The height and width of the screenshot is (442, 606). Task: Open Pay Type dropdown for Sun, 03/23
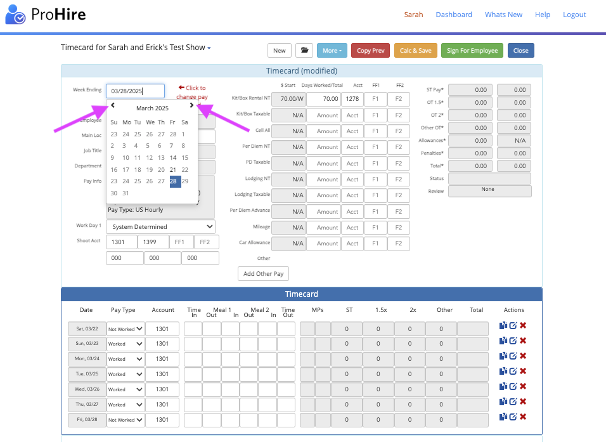tap(126, 344)
